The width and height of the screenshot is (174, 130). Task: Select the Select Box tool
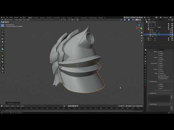pos(3,26)
